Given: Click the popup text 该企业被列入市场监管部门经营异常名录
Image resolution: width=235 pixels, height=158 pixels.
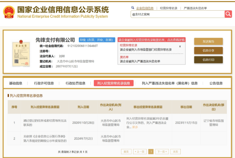Looking at the screenshot, I should [x=146, y=50].
